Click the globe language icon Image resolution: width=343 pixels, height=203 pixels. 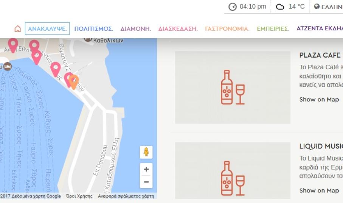(317, 7)
